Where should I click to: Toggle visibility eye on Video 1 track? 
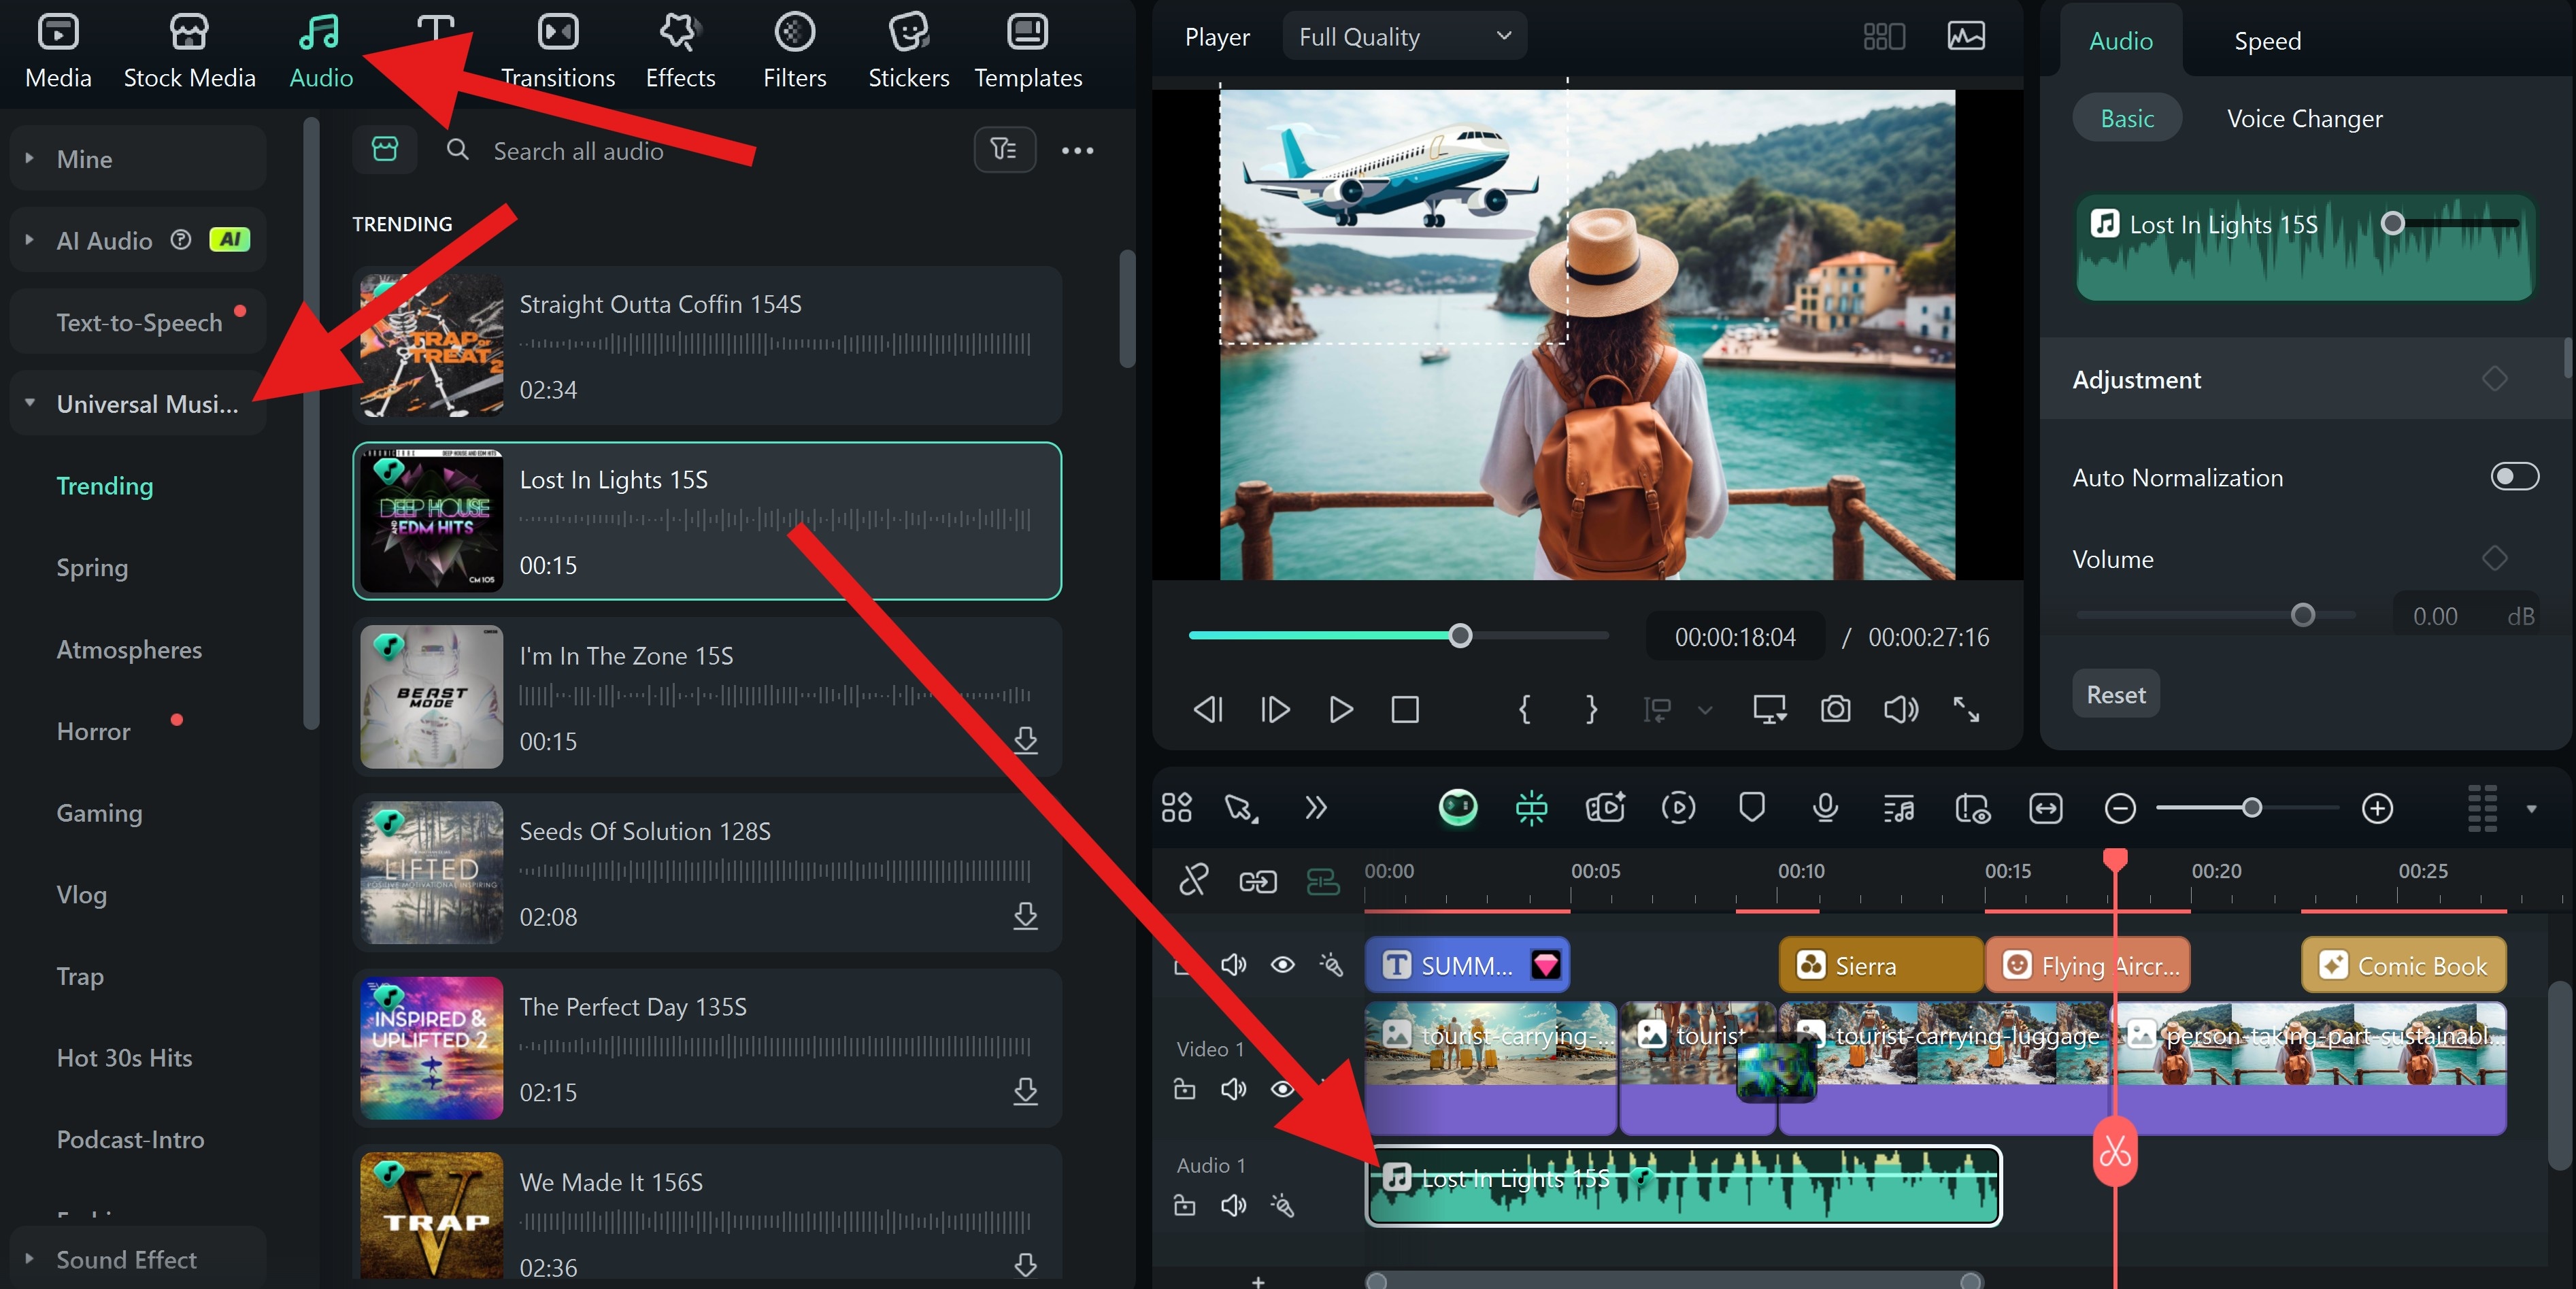click(1282, 1088)
